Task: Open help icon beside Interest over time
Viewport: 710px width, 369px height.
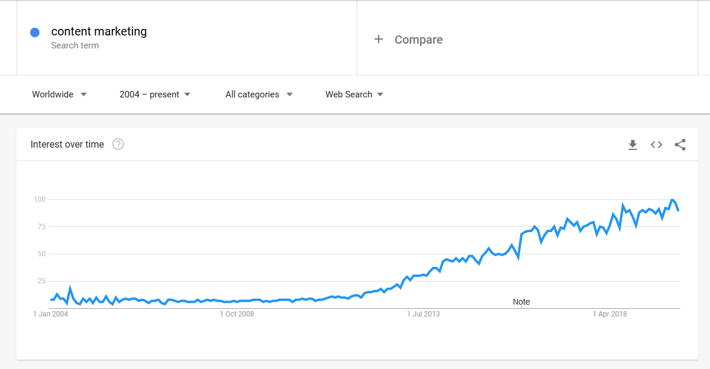Action: (x=118, y=144)
